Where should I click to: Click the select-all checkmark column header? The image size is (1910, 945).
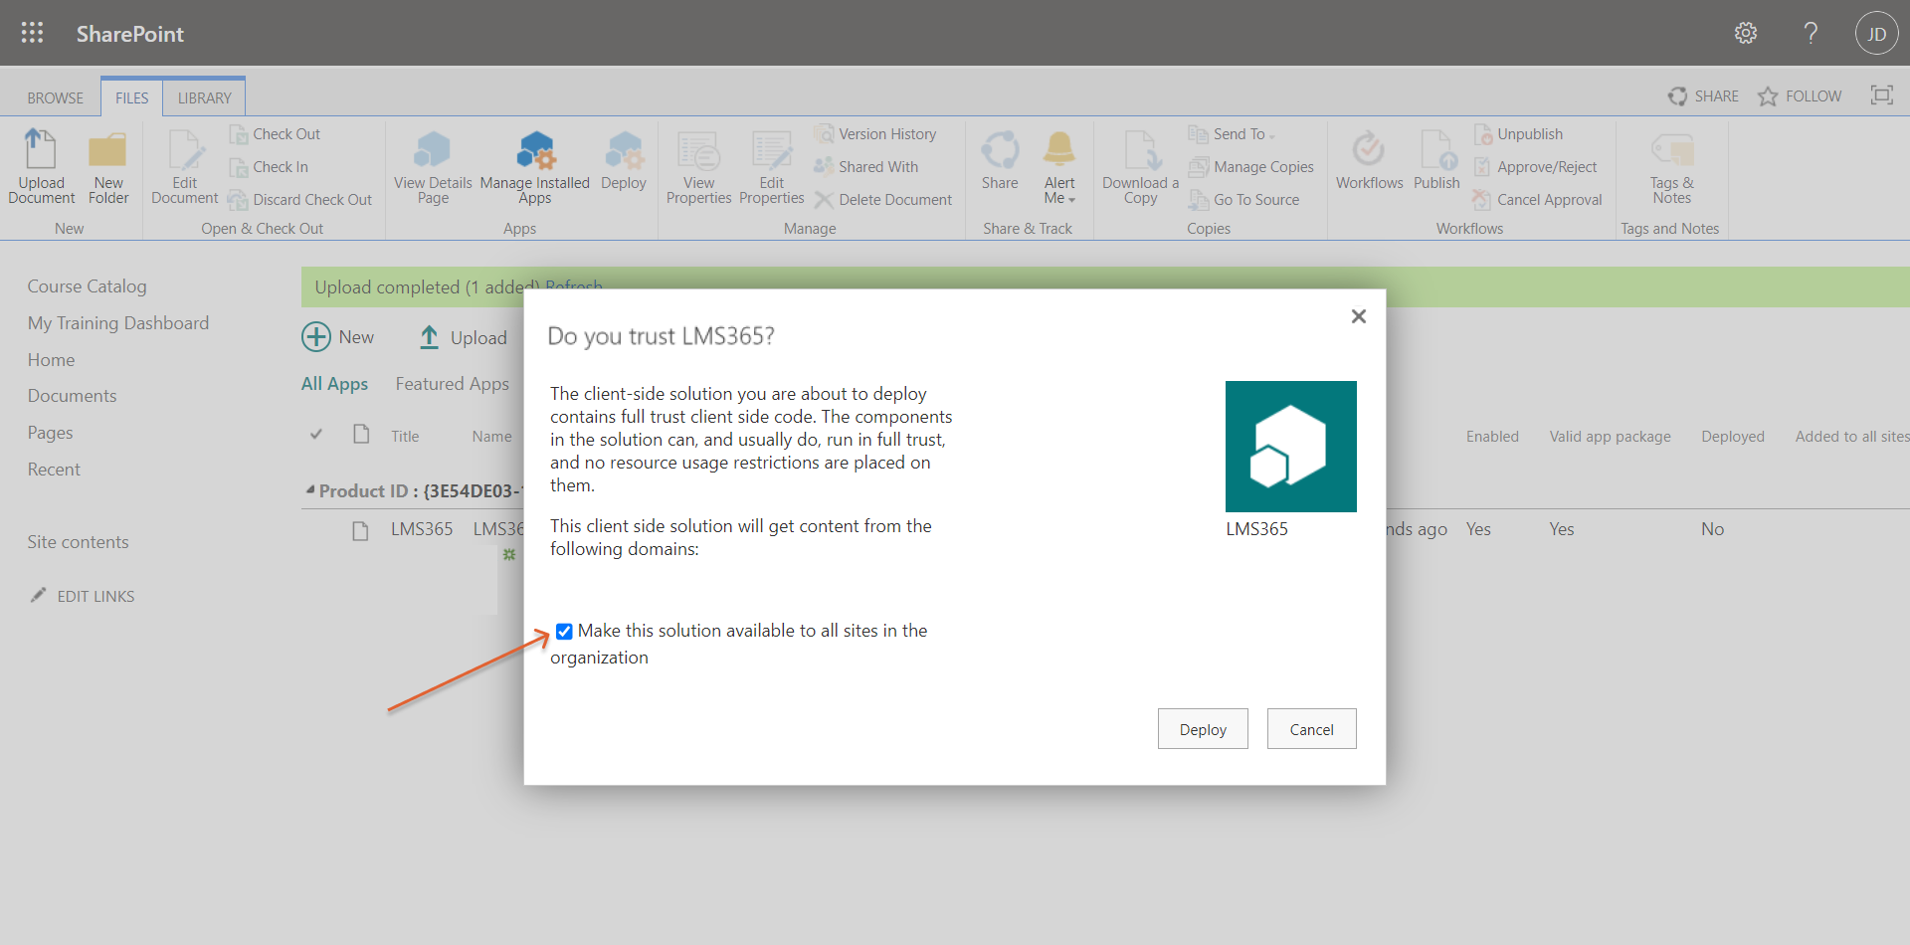point(316,435)
